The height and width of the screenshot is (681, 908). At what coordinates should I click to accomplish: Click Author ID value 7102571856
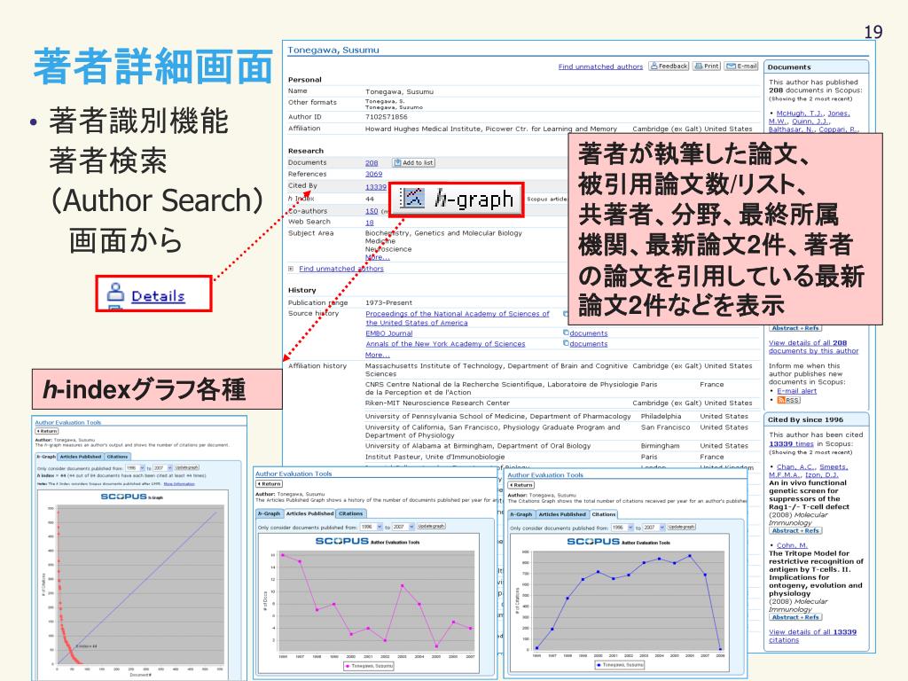[x=387, y=117]
